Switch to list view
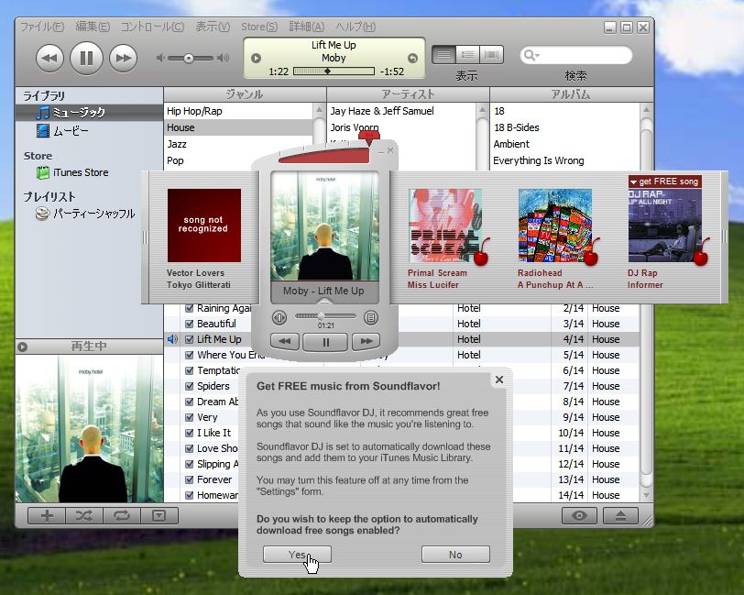 coord(443,55)
